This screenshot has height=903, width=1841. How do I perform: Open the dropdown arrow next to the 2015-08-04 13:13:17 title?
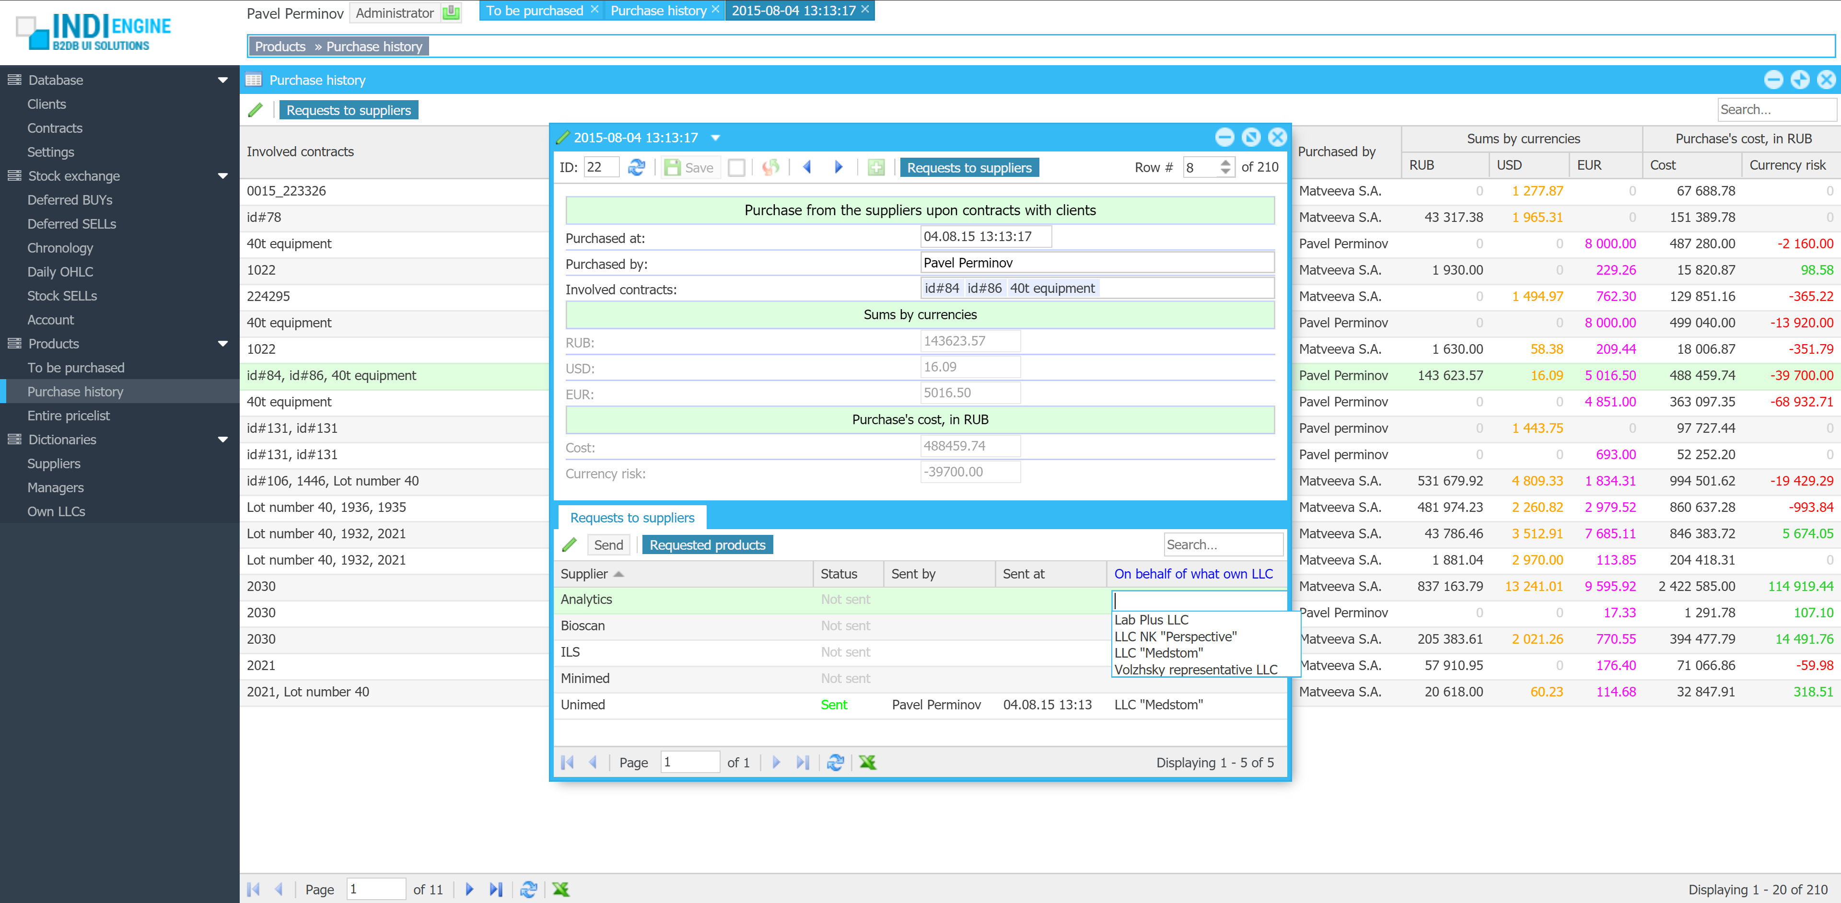click(715, 138)
